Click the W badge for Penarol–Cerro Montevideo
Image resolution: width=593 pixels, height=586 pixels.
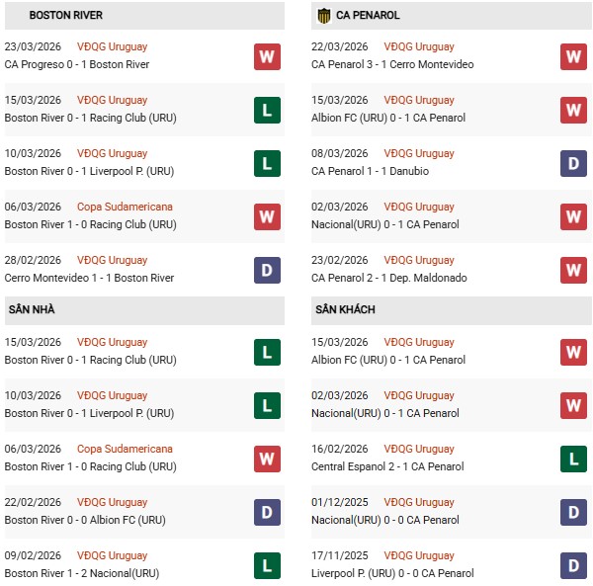(x=573, y=56)
